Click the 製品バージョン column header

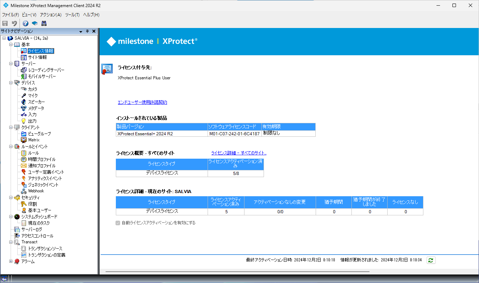tap(162, 126)
